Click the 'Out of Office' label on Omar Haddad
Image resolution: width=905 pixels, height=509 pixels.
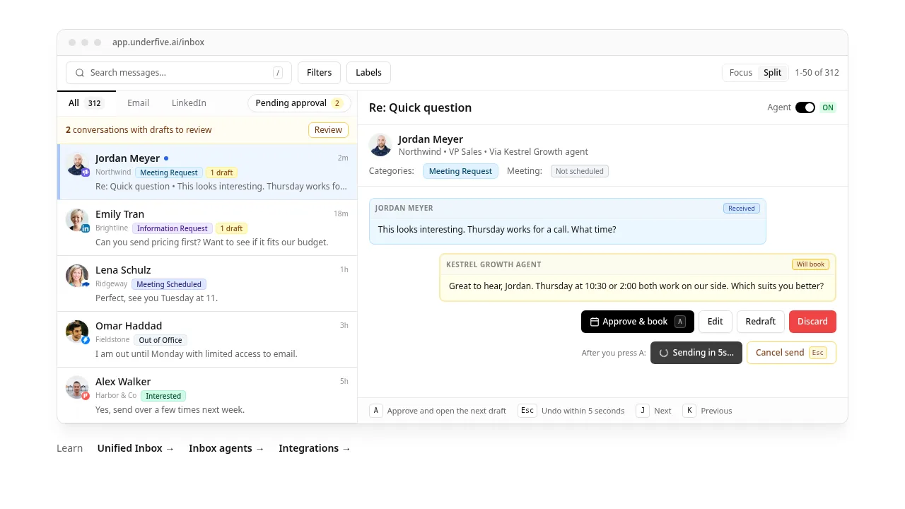[x=160, y=340]
